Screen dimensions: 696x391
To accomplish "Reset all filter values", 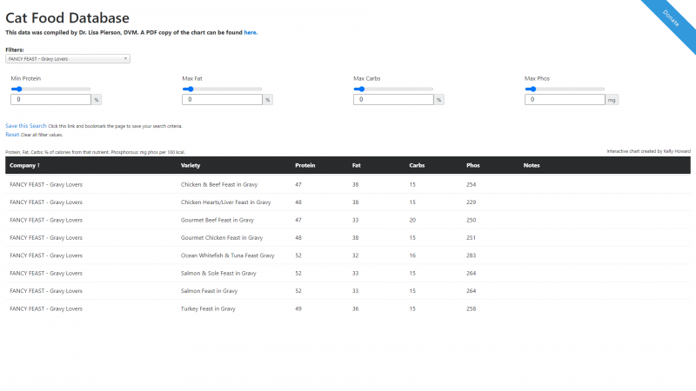I will (x=12, y=135).
